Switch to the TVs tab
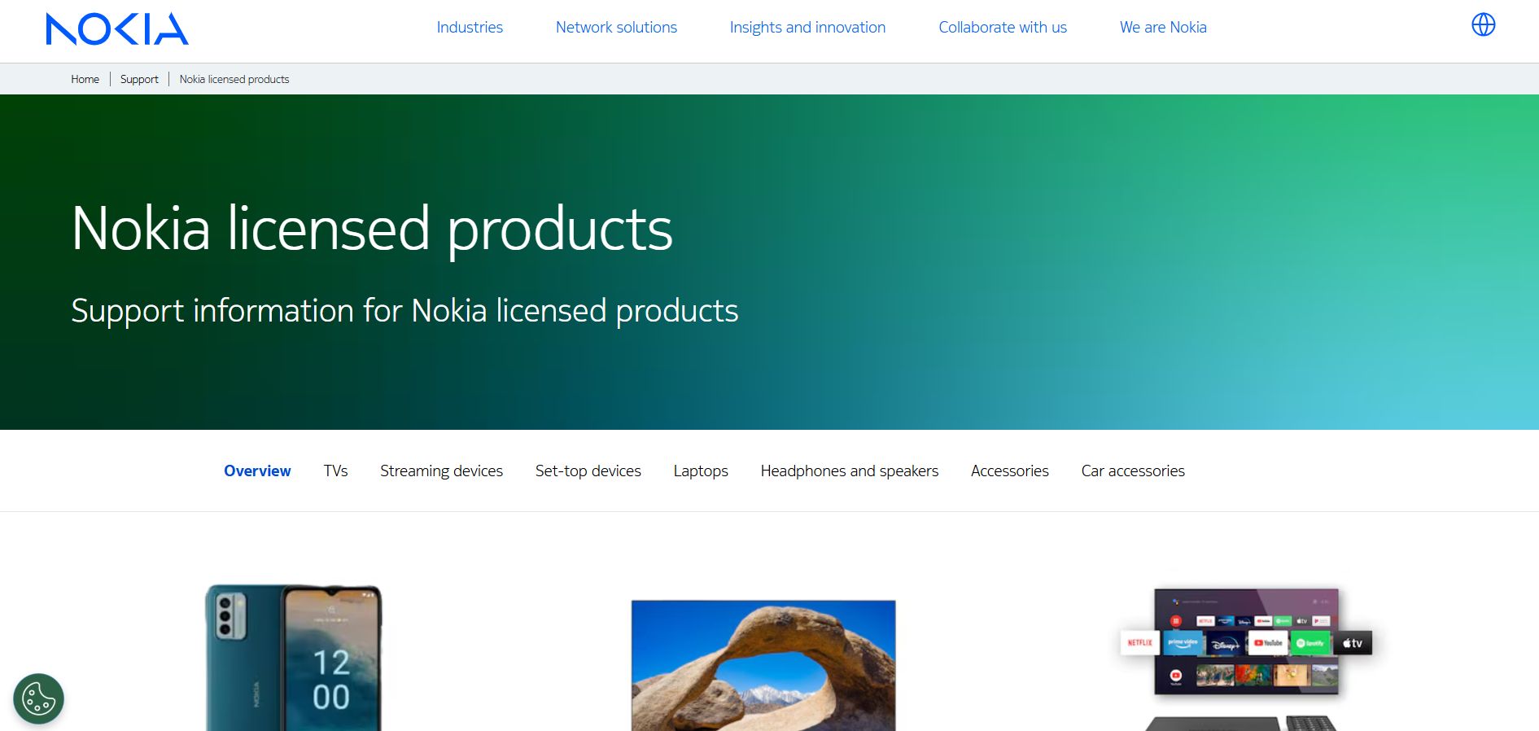The width and height of the screenshot is (1539, 731). pyautogui.click(x=335, y=471)
